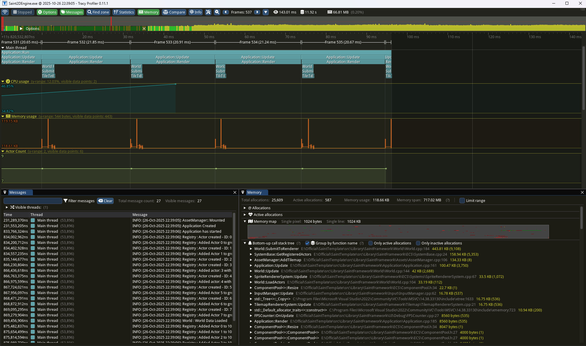586x346 pixels.
Task: Click the magnifier zoom icon in the toolbar
Action: [x=217, y=12]
